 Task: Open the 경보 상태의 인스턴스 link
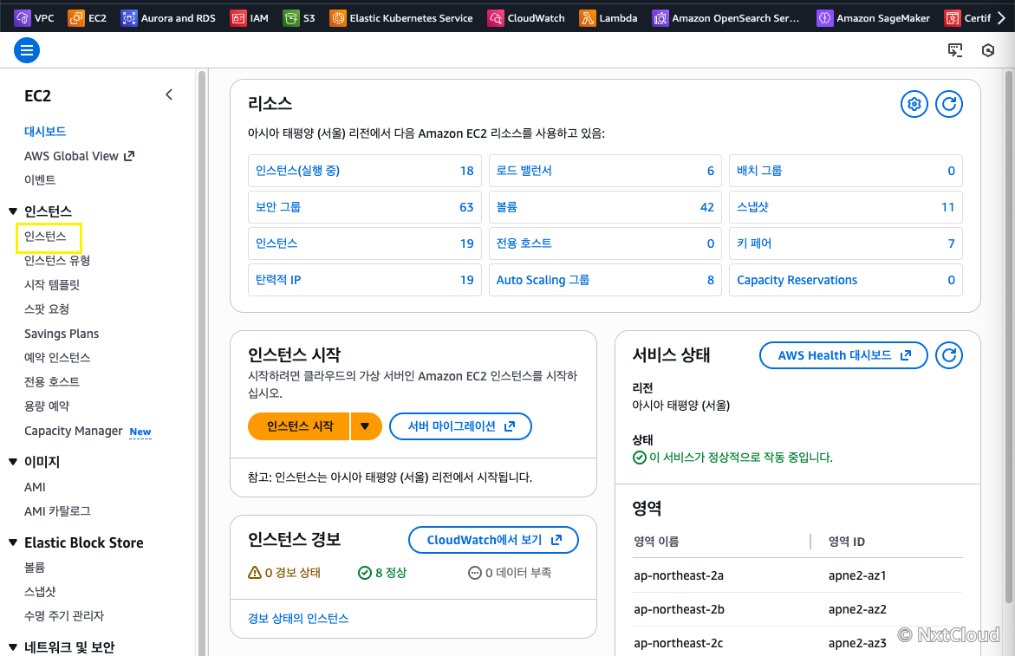(x=298, y=619)
